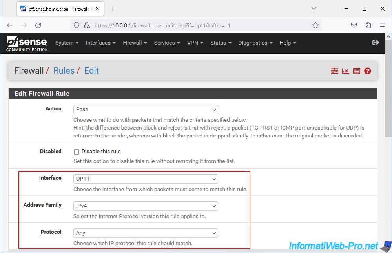Open the Help menu
This screenshot has width=392, height=253.
coord(288,43)
